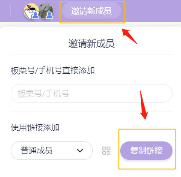Image resolution: width=181 pixels, height=177 pixels.
Task: Click the chevron arrow in role selector
Action: click(80, 150)
